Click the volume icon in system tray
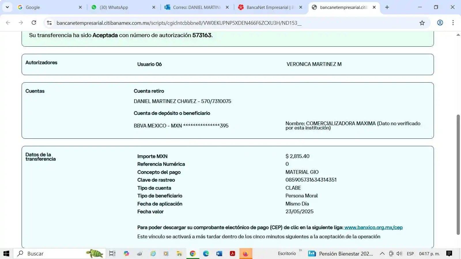This screenshot has width=461, height=259. pyautogui.click(x=399, y=254)
